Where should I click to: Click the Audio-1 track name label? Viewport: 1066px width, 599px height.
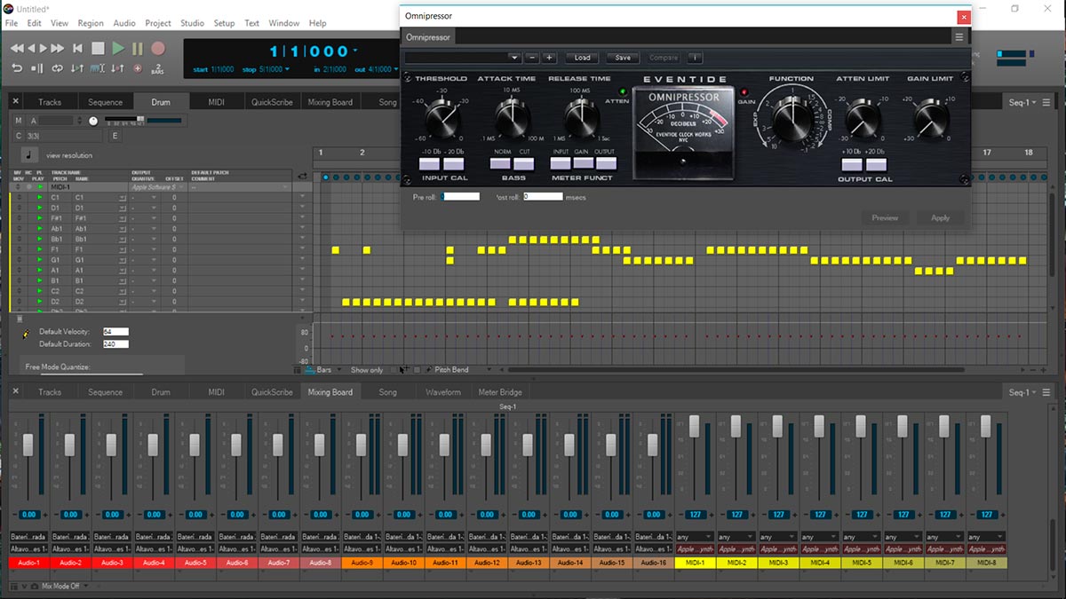coord(28,563)
